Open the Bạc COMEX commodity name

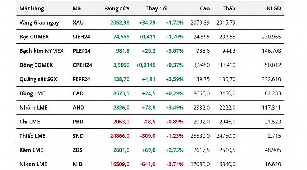pyautogui.click(x=34, y=37)
